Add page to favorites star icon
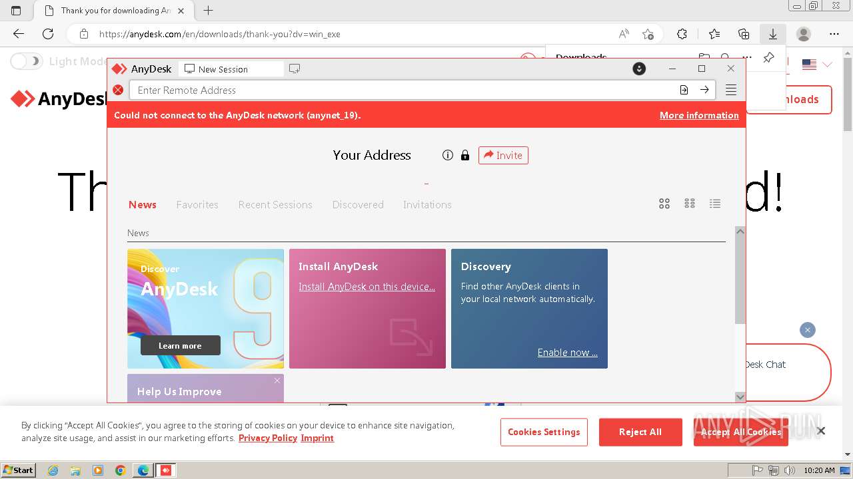Viewport: 853px width, 479px height. [648, 34]
